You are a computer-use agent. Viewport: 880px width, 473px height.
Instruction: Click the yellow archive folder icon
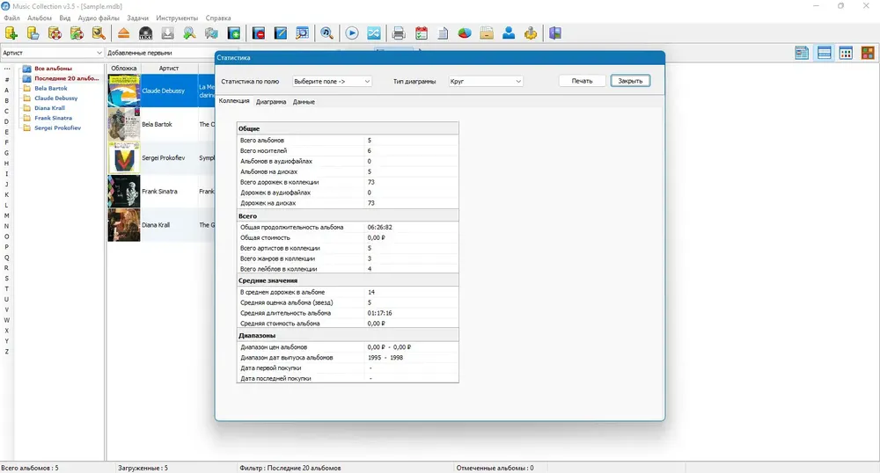(487, 33)
